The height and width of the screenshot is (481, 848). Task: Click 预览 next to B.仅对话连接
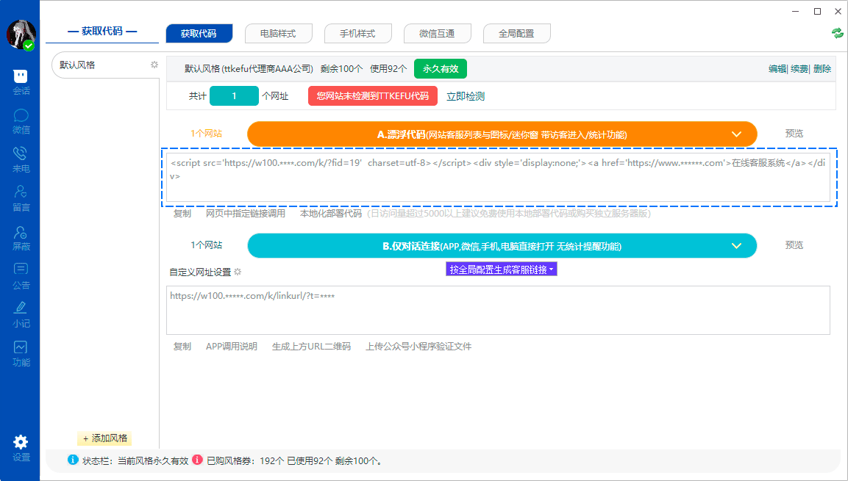pyautogui.click(x=794, y=245)
